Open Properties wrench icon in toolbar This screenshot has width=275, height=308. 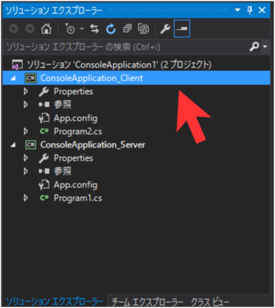click(165, 29)
